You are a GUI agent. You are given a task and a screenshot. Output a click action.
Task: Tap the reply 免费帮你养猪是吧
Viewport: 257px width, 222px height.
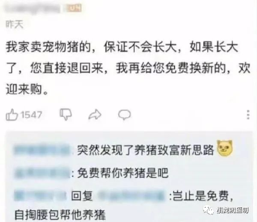coord(123,173)
